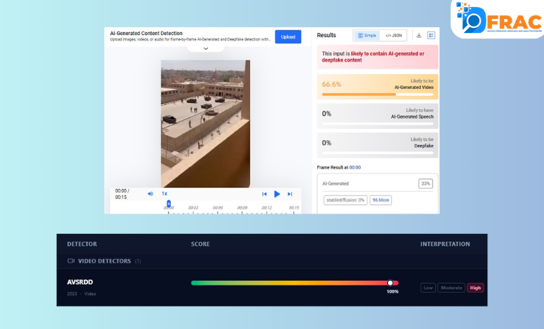
Task: Open the results settings panel icon
Action: [x=431, y=35]
